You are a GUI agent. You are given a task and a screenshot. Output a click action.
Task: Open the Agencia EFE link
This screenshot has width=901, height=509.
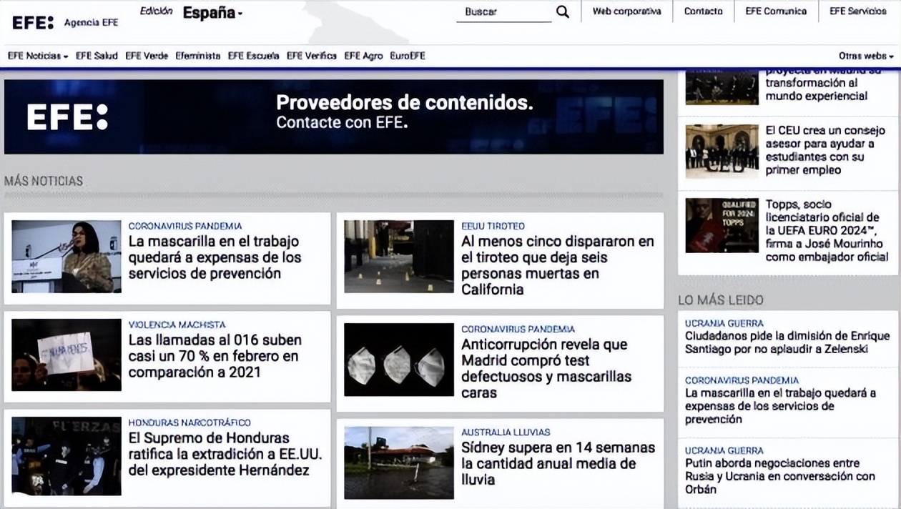pyautogui.click(x=91, y=22)
